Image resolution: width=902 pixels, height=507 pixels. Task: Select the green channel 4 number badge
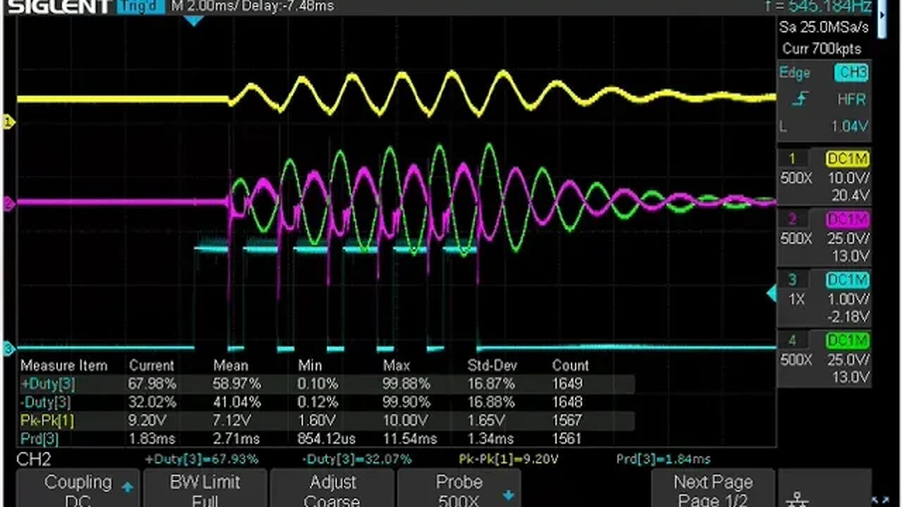tap(791, 341)
